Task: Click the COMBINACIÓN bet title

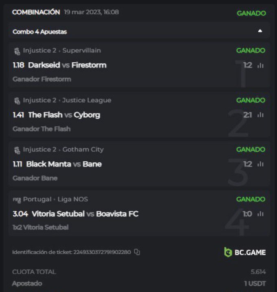Action: click(36, 12)
